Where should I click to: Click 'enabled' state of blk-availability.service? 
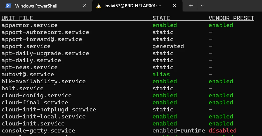(164, 82)
